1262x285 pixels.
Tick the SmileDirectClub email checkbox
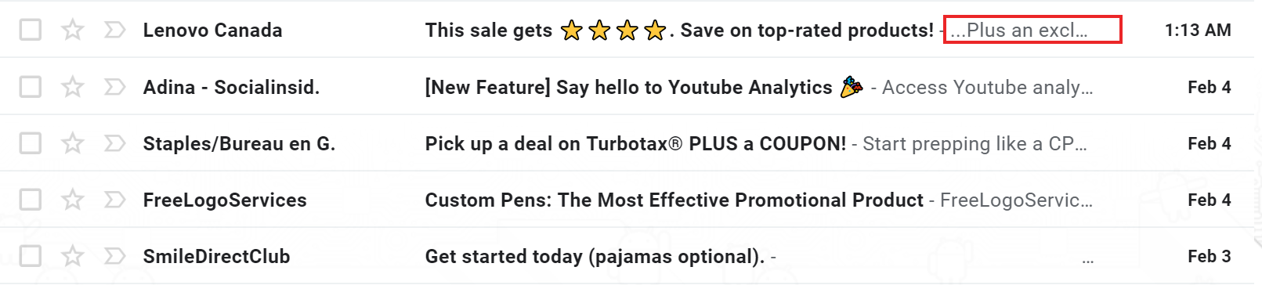pos(31,256)
